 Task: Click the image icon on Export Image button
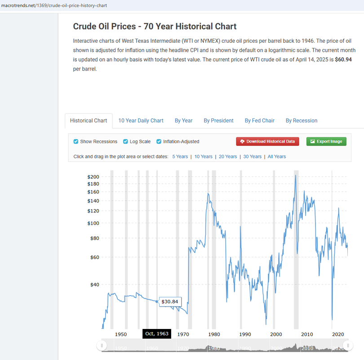tap(313, 141)
